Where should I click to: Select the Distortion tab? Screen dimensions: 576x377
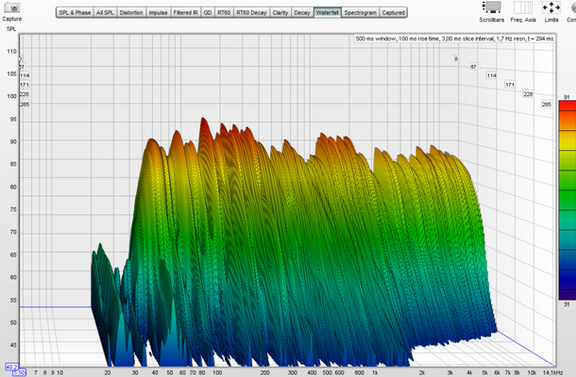131,12
